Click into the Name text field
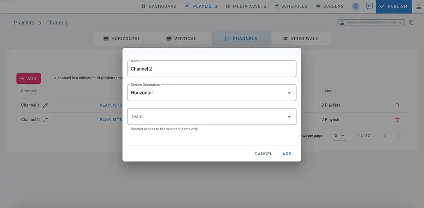Screen dimensions: 424x208 (212, 69)
